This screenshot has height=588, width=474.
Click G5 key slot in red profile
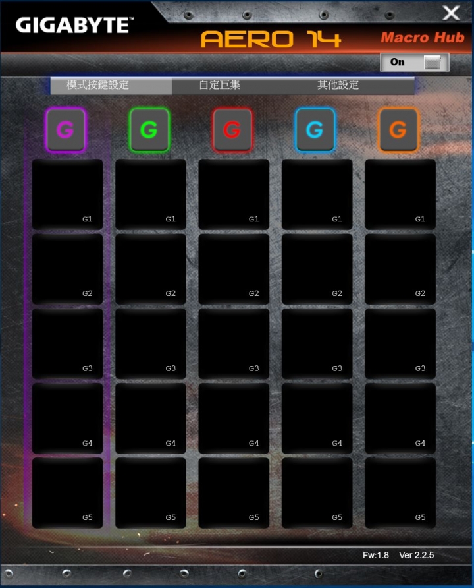tap(234, 493)
